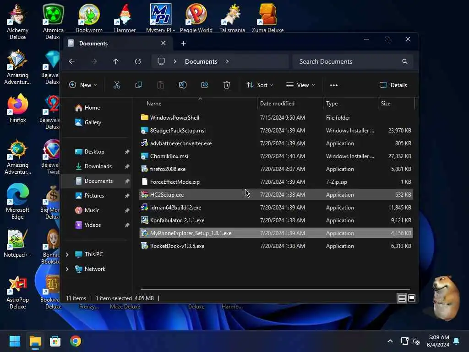This screenshot has width=469, height=352.
Task: Open Downloads in navigation pane
Action: coord(98,166)
